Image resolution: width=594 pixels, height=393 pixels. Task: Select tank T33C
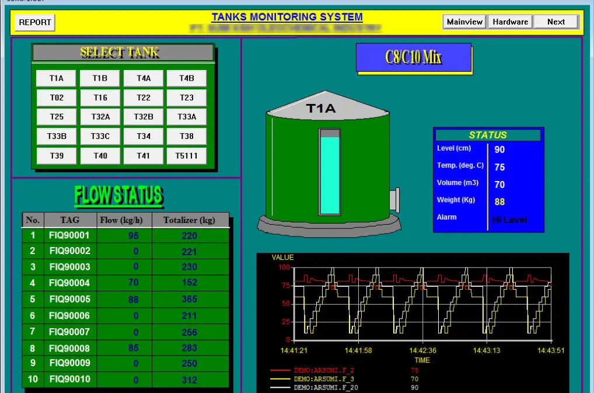(100, 136)
